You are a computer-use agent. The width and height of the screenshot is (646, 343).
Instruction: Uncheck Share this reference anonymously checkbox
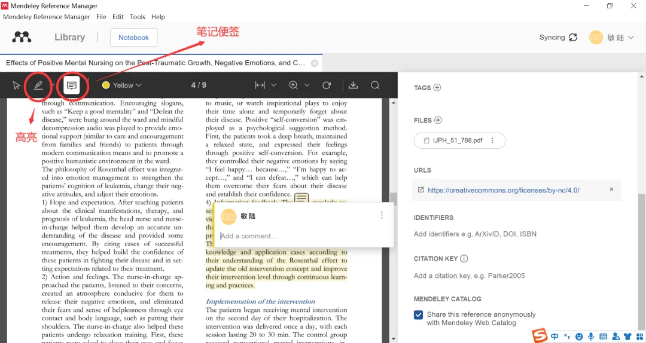[x=418, y=315]
